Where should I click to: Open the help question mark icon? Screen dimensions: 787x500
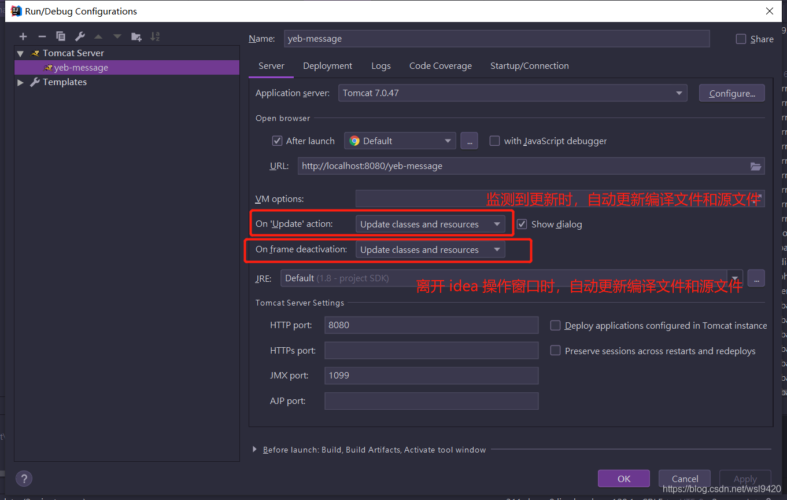[24, 479]
